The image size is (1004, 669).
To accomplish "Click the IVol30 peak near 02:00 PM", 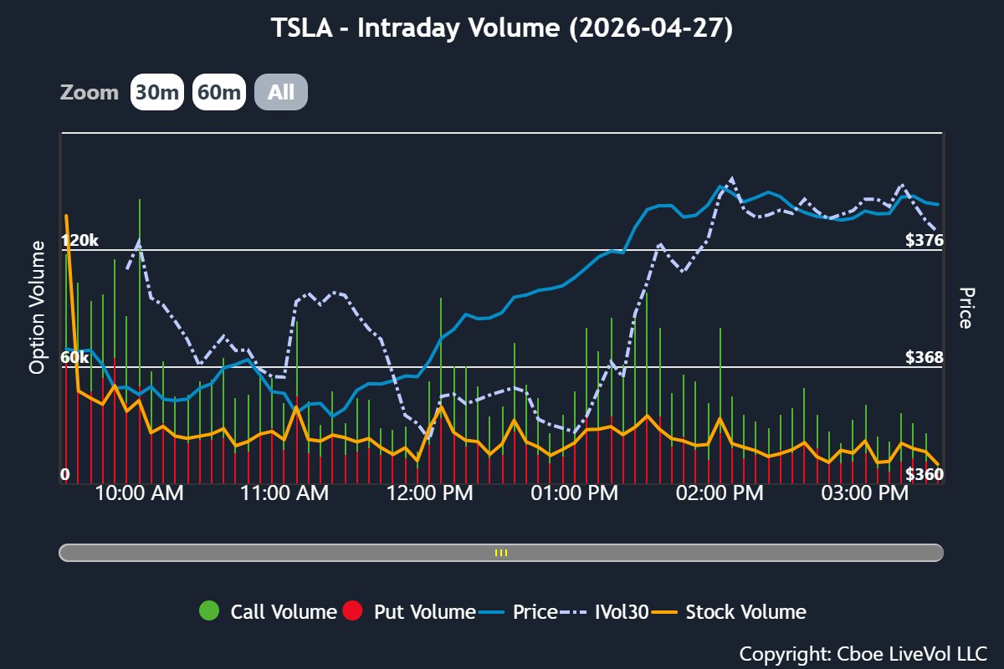I will coord(732,178).
